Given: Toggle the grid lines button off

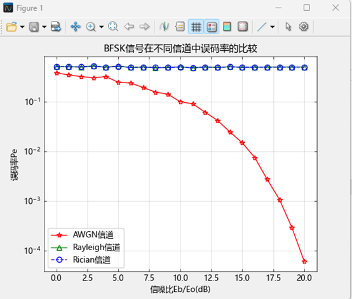Looking at the screenshot, I should 196,27.
